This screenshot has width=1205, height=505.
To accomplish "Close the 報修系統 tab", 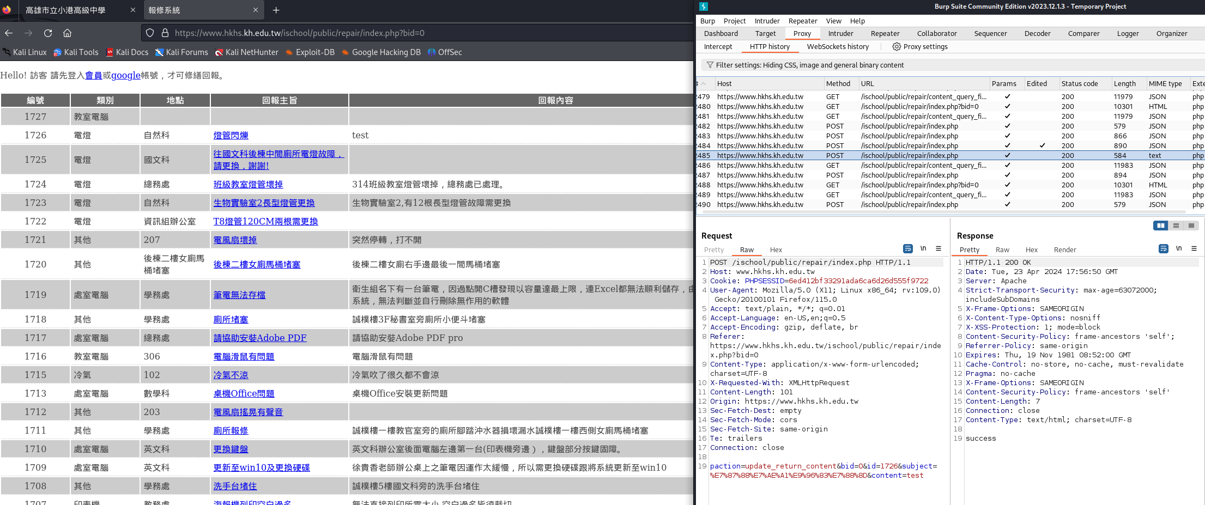I will click(256, 10).
